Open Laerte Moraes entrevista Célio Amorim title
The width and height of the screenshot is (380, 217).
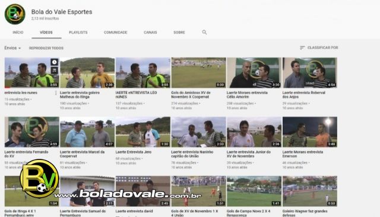[247, 95]
